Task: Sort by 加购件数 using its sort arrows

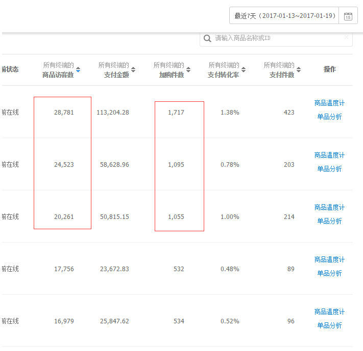Action: pos(188,70)
